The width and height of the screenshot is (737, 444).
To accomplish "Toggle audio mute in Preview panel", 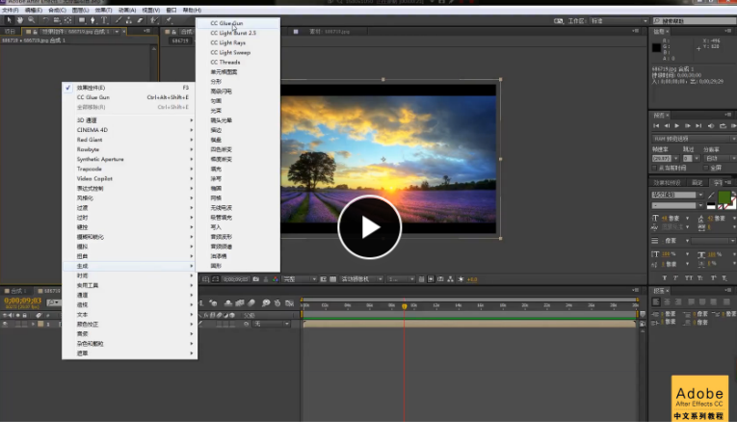I will point(711,126).
